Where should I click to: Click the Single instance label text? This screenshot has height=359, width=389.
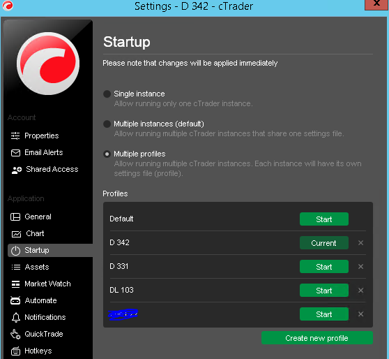tap(139, 94)
